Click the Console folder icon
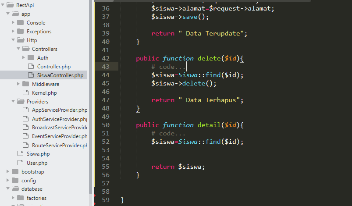The height and width of the screenshot is (206, 352). click(x=20, y=23)
